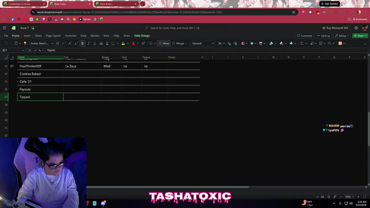
Task: Apply the red font color
Action: 133,43
